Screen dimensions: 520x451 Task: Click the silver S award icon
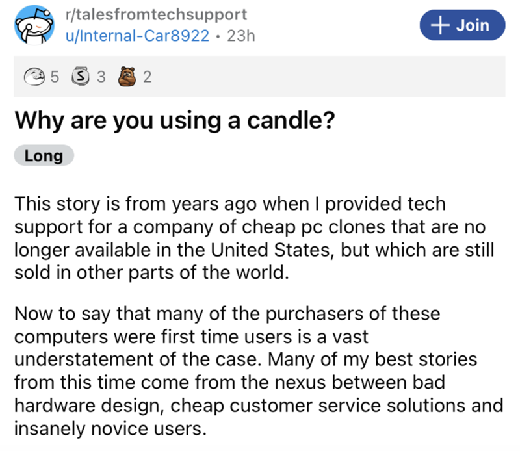[80, 78]
